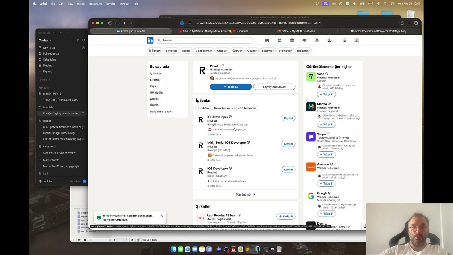
Task: Click Sayfayı görüntüle for Revolut
Action: click(274, 87)
